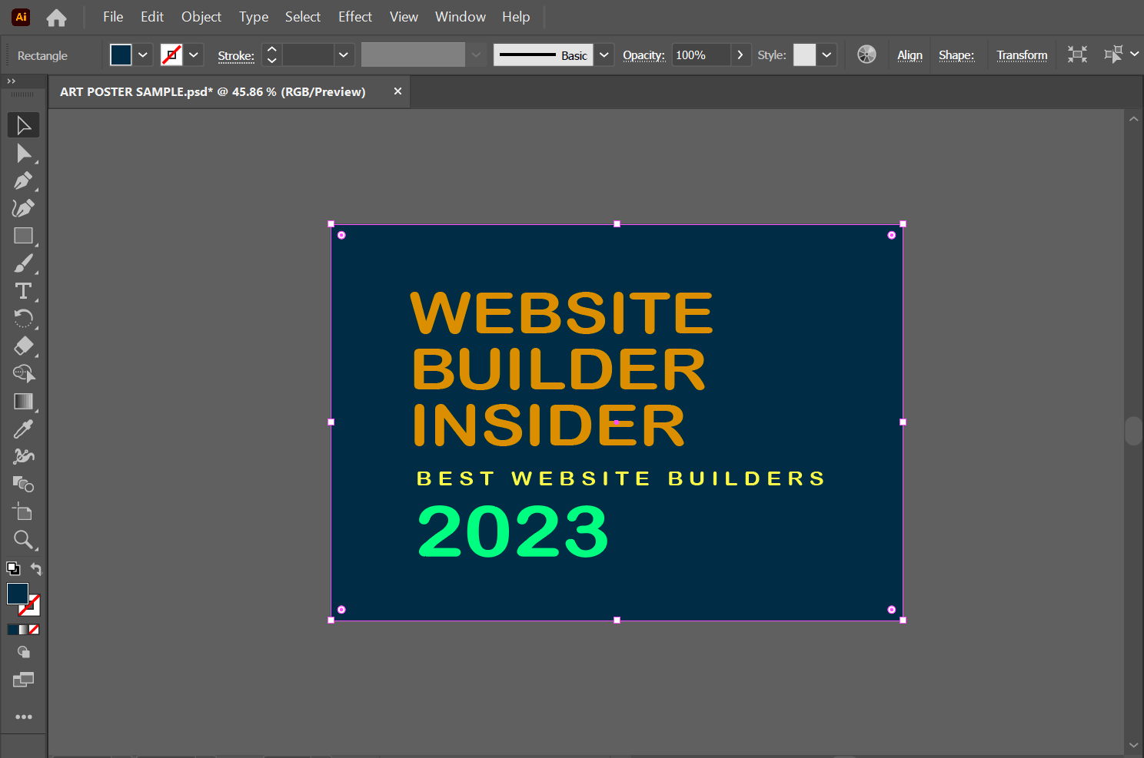Open the Effect menu

pyautogui.click(x=354, y=17)
